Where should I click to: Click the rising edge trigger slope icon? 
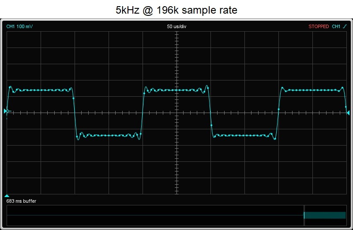345,26
